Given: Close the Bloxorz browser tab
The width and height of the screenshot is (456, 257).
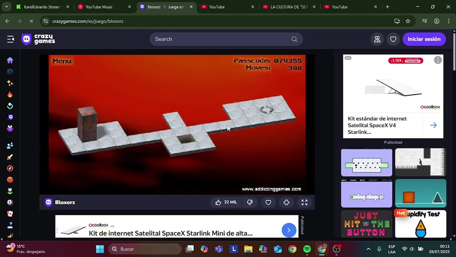Looking at the screenshot, I should [x=191, y=7].
